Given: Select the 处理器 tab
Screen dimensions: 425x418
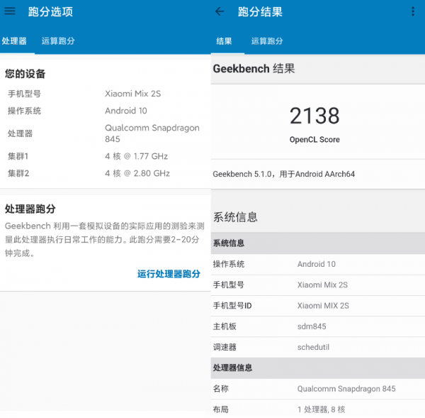Looking at the screenshot, I should point(14,41).
